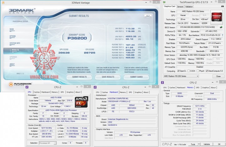The image size is (226, 147).
Task: Open the Mainboard tab in CPU-Z CPU window
Action: coord(46,92)
